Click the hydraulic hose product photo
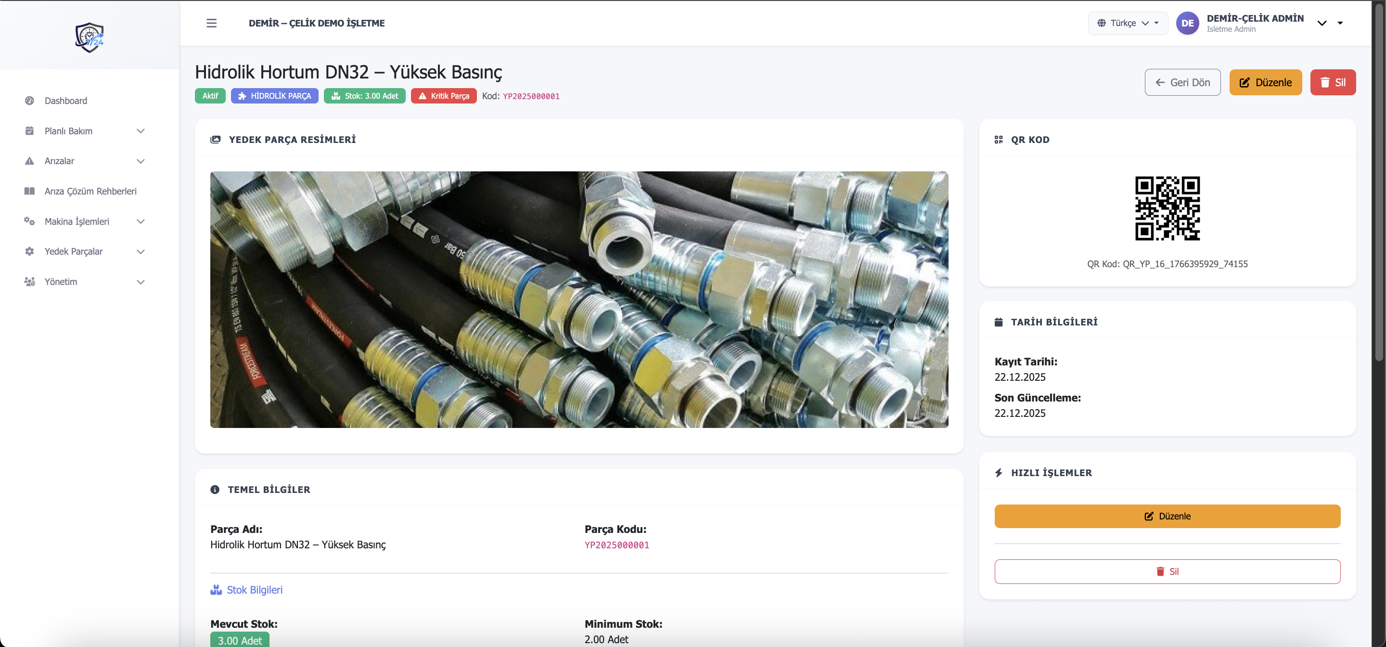Image resolution: width=1386 pixels, height=647 pixels. pos(579,300)
